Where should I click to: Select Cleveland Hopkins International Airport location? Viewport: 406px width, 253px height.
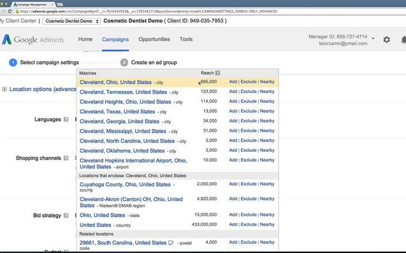click(x=133, y=164)
